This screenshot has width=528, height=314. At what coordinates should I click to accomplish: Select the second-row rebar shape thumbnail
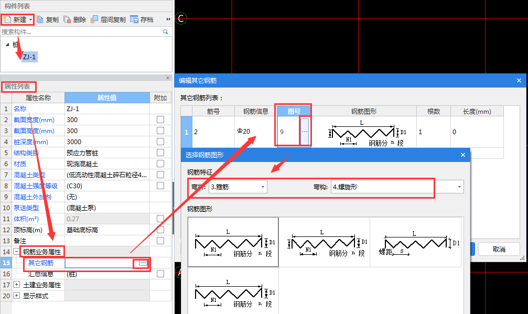tap(233, 291)
